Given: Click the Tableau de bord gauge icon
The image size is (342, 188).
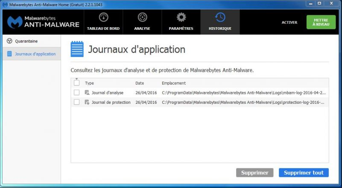Looking at the screenshot, I should (103, 17).
